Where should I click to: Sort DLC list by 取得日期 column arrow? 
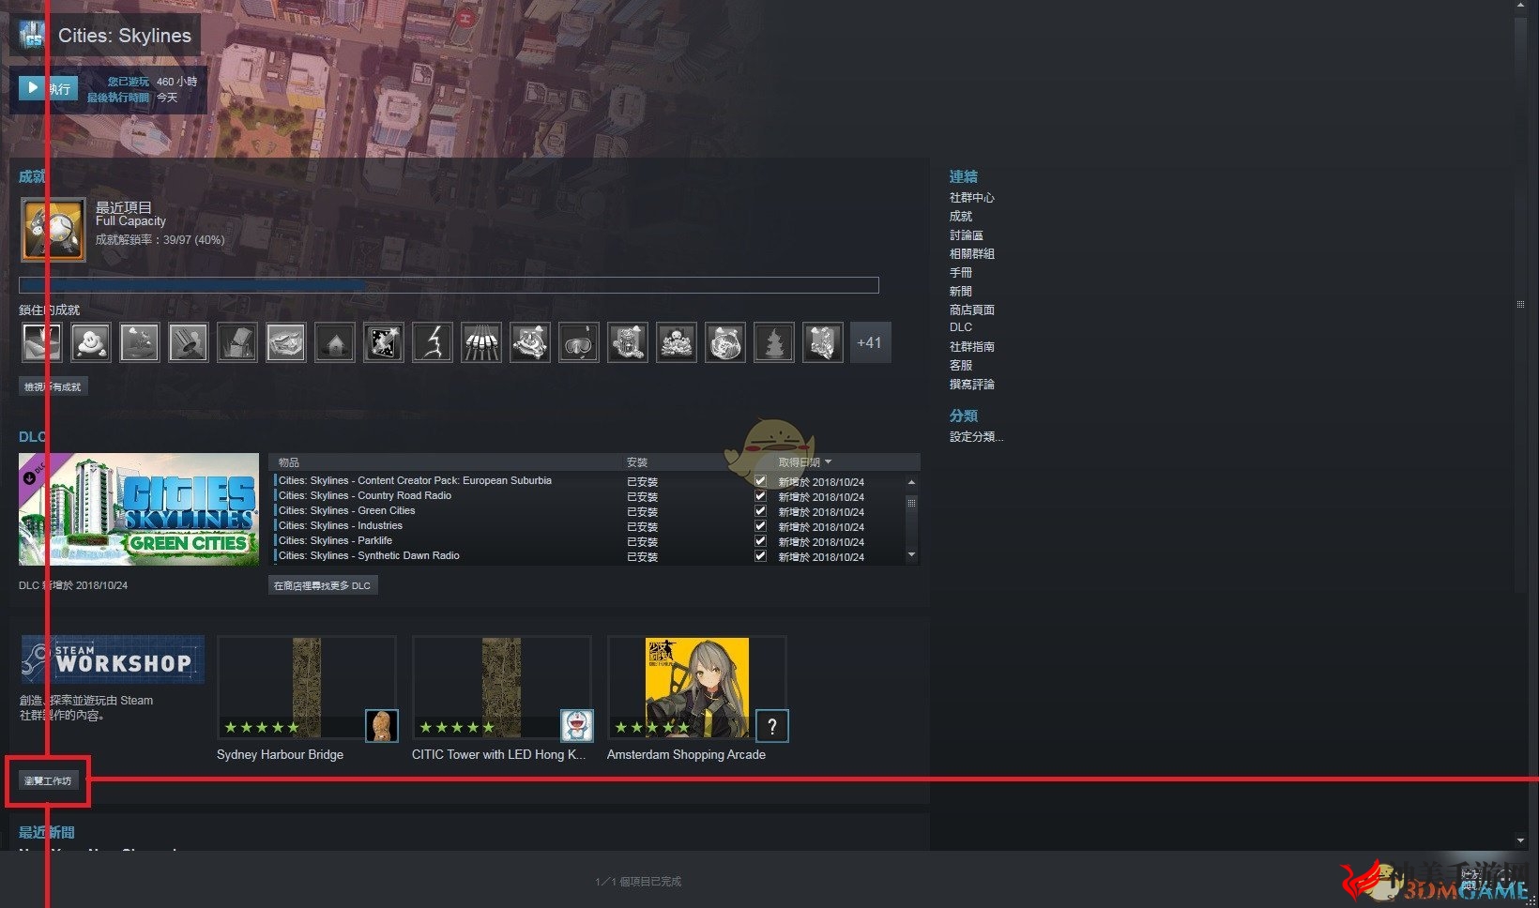click(x=828, y=462)
